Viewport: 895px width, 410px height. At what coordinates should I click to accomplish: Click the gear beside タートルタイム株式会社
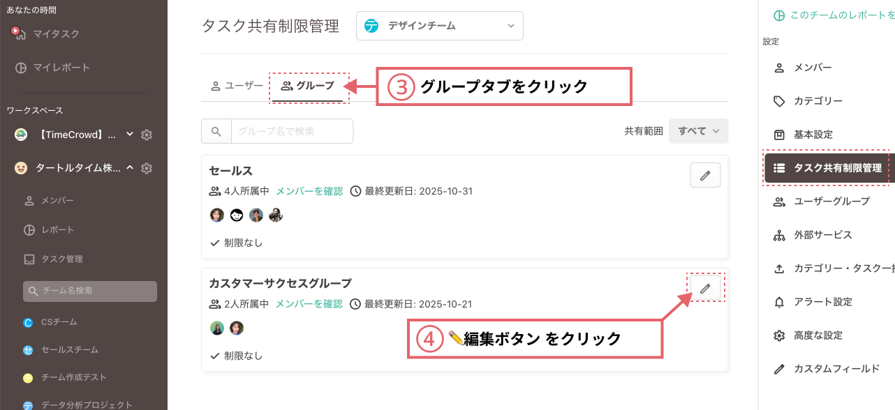coord(147,168)
